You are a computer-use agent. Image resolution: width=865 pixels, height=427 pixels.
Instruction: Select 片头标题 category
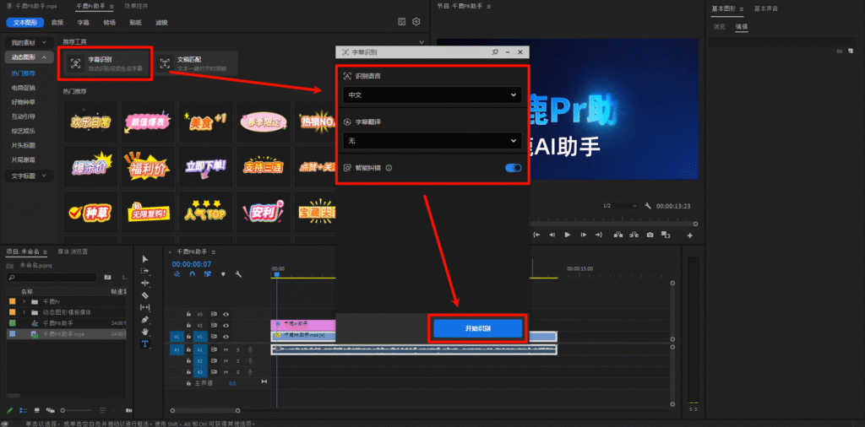pyautogui.click(x=23, y=145)
